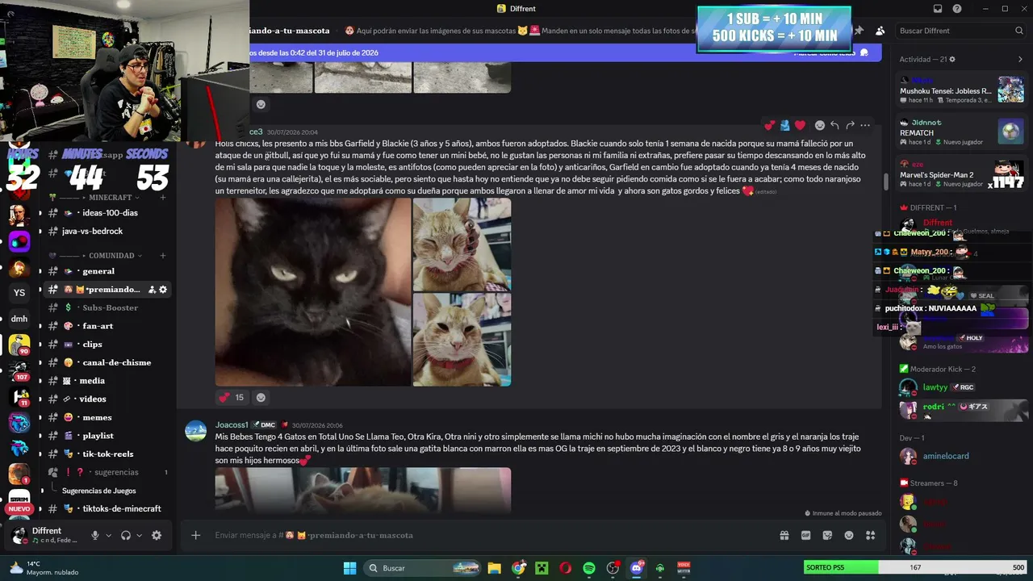Image resolution: width=1033 pixels, height=581 pixels.
Task: Add a reaction below the cat photos
Action: pyautogui.click(x=261, y=397)
